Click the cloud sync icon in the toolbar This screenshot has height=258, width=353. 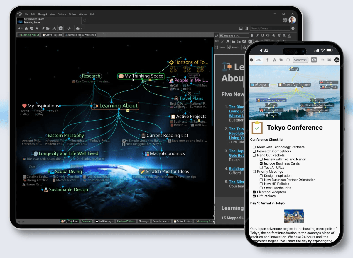78,28
